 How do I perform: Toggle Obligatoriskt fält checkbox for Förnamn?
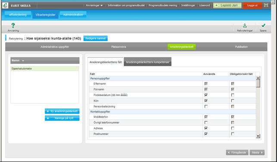coord(233,90)
